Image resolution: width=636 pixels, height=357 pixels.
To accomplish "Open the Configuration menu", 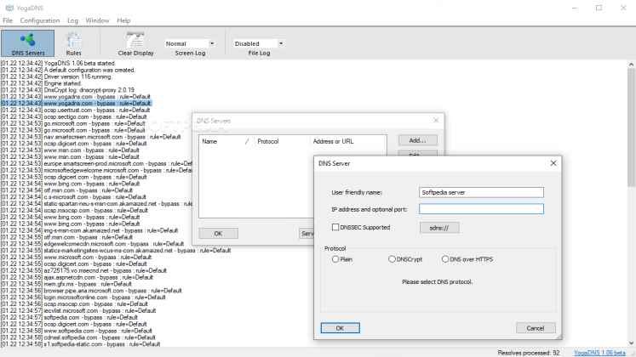I will (40, 20).
